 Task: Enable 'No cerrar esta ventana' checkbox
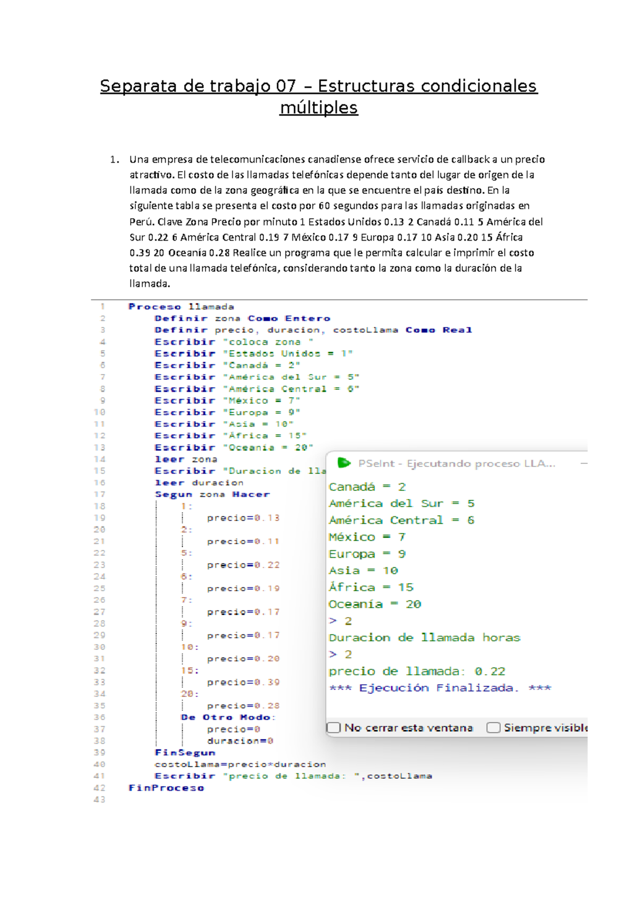coord(334,727)
